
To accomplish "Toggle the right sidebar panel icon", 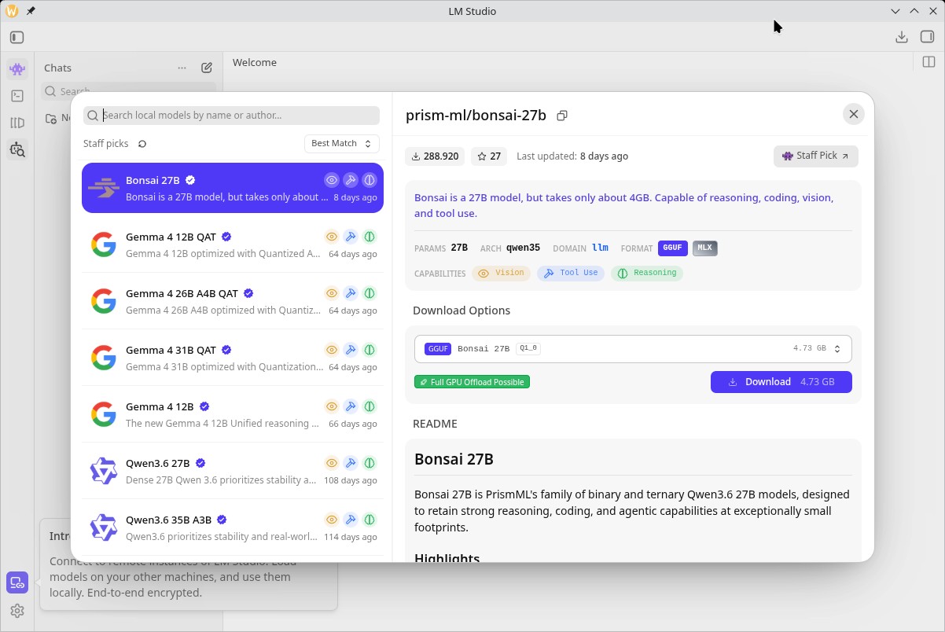I will click(927, 37).
